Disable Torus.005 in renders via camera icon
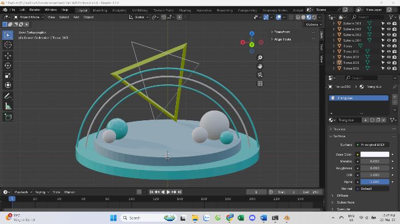Screen dimensions: 400x224 tap(394, 68)
